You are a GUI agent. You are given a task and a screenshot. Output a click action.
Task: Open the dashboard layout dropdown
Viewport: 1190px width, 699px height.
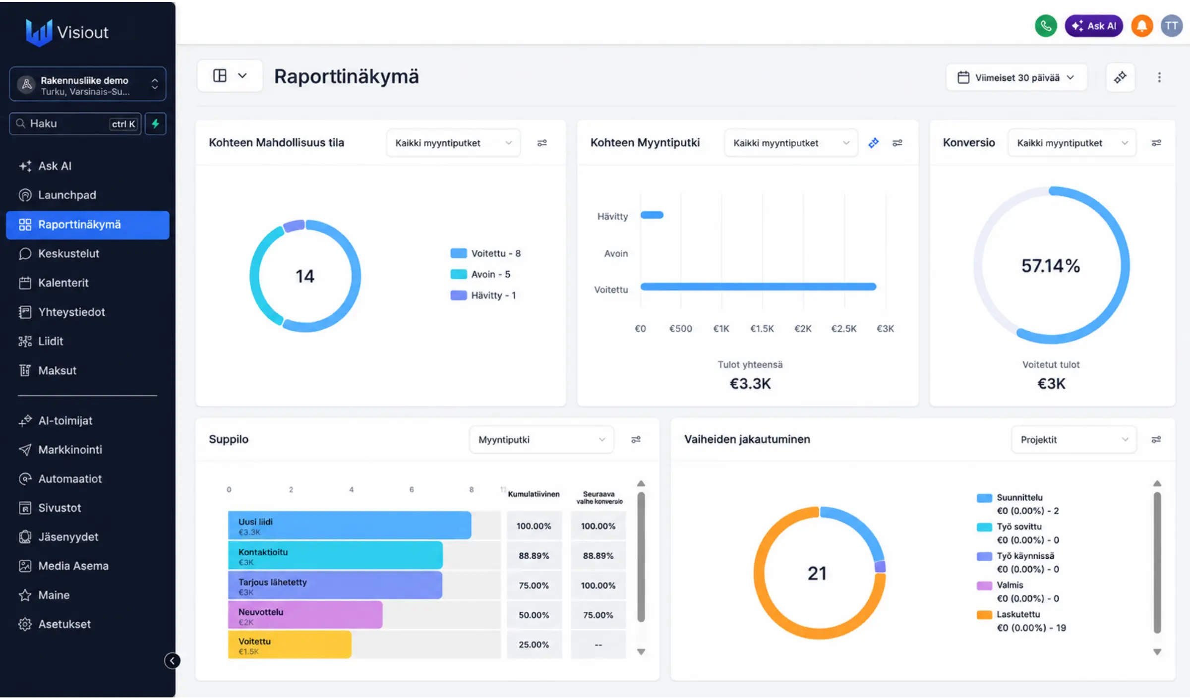click(x=230, y=76)
